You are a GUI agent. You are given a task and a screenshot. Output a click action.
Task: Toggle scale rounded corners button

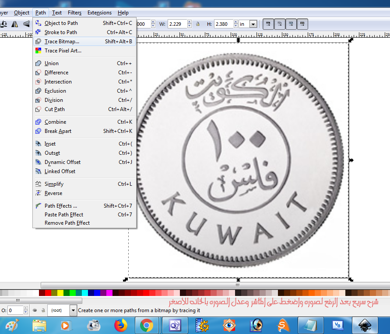point(280,24)
